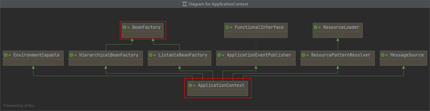Select the HierarchicalBeanFactory node label
Image resolution: width=430 pixels, height=111 pixels.
pos(109,55)
